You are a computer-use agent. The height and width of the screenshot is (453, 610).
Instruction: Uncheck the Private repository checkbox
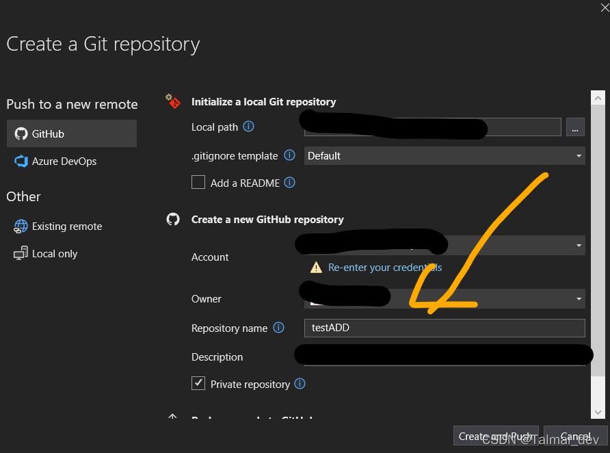coord(198,383)
